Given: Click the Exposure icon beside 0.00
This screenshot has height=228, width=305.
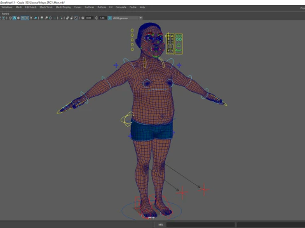Looking at the screenshot, I should tap(83, 18).
